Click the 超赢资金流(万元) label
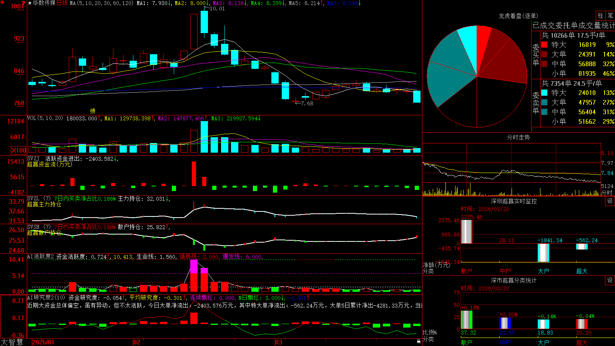Viewport: 615px width, 346px height. point(50,164)
